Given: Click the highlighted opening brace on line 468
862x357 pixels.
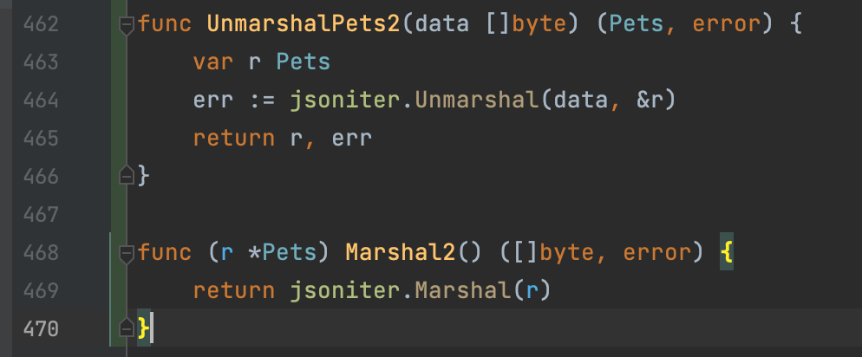Looking at the screenshot, I should [x=725, y=253].
